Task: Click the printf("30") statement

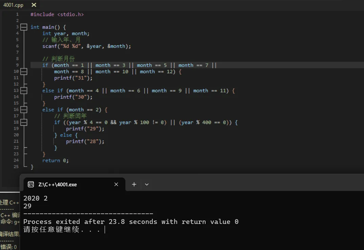Action: (x=73, y=97)
